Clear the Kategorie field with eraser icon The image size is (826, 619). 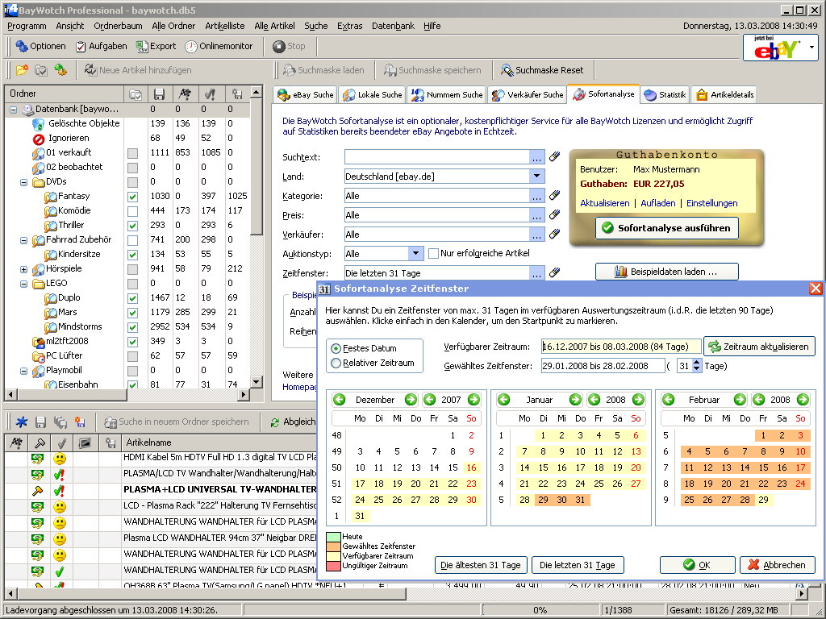tap(554, 195)
